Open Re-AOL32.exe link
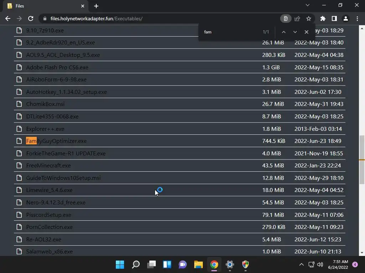This screenshot has width=365, height=273. click(43, 239)
